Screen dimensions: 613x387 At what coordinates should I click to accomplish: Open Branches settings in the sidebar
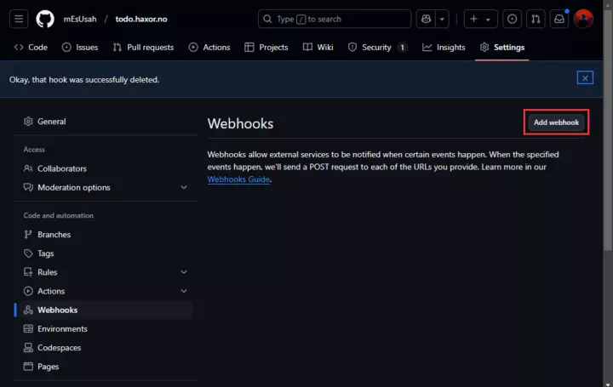(x=54, y=235)
